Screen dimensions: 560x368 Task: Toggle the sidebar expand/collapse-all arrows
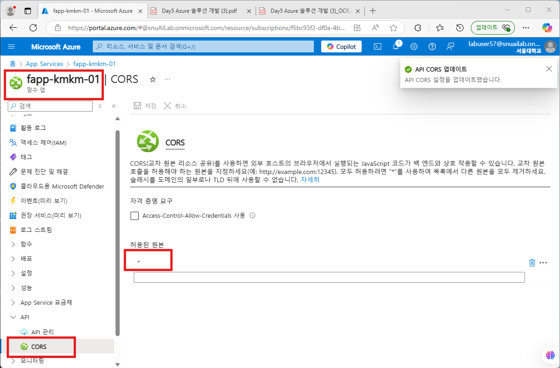pos(100,106)
